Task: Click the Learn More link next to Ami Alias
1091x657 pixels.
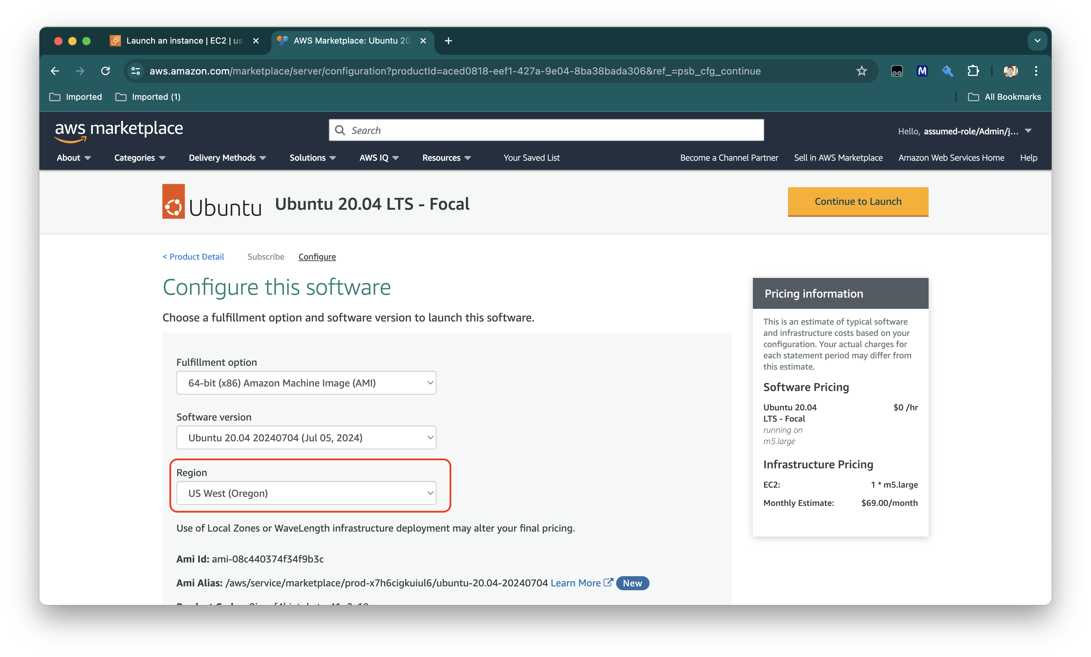Action: (x=575, y=583)
